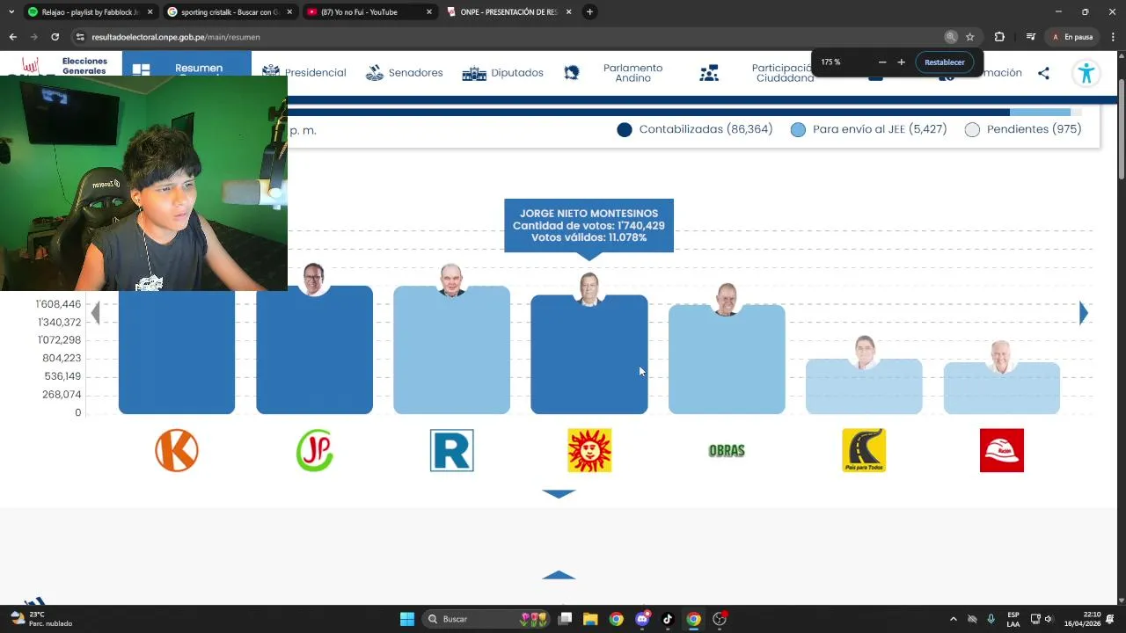This screenshot has width=1126, height=633.
Task: Click the red helmet party logo
Action: pos(1002,450)
